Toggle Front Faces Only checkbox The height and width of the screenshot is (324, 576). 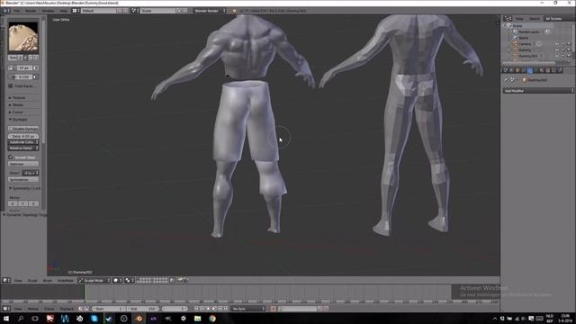[11, 85]
